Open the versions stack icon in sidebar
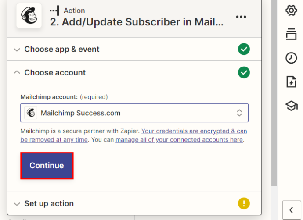The height and width of the screenshot is (220, 303). point(291,34)
